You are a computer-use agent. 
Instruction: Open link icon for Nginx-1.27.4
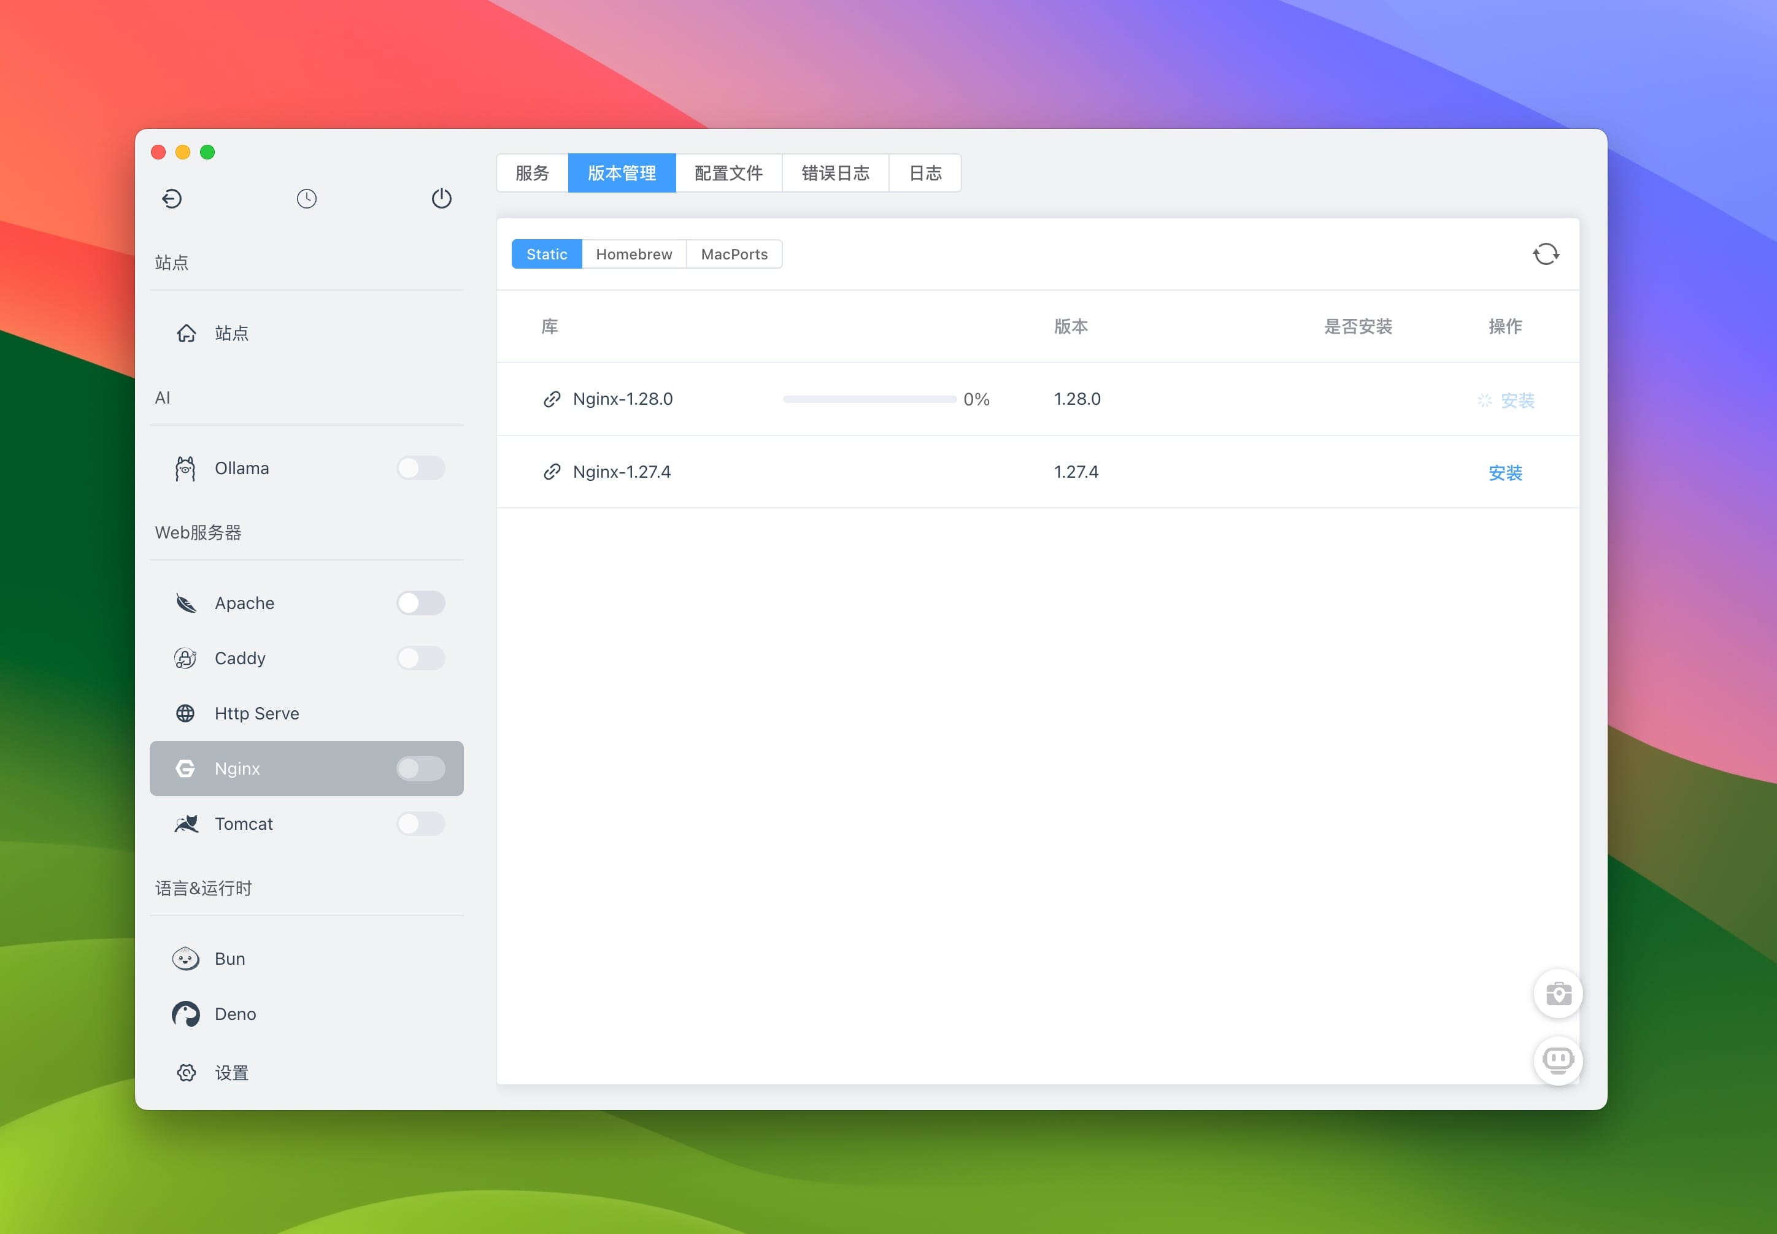pyautogui.click(x=552, y=472)
